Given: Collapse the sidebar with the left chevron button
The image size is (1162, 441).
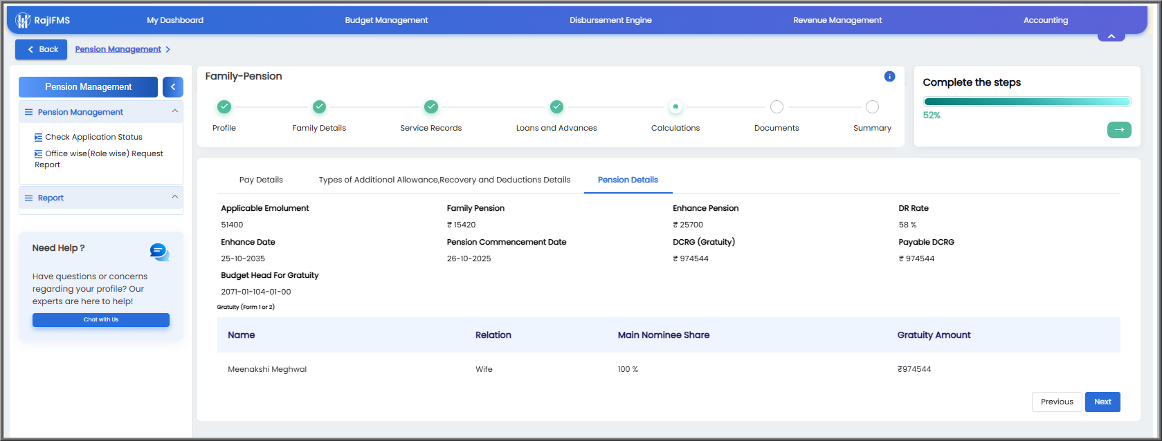Looking at the screenshot, I should tap(173, 87).
